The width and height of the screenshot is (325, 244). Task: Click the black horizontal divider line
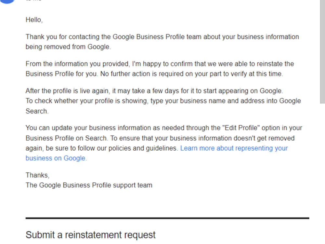[167, 218]
